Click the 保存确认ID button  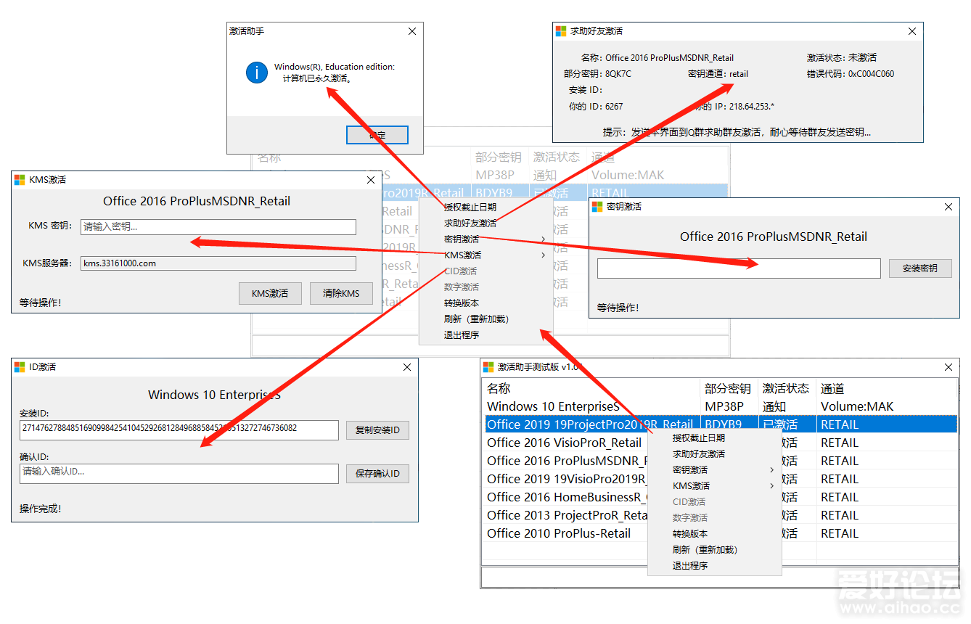coord(377,474)
